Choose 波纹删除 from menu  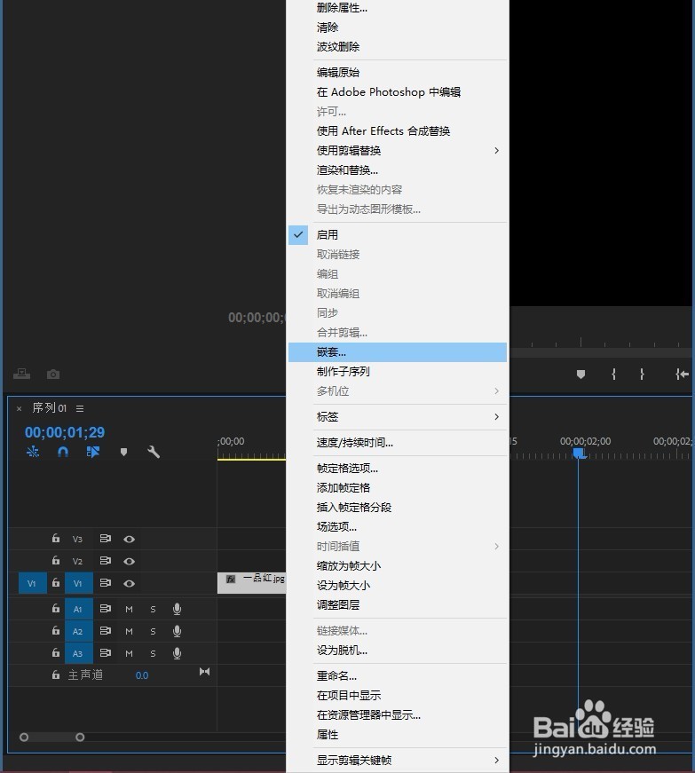click(398, 47)
